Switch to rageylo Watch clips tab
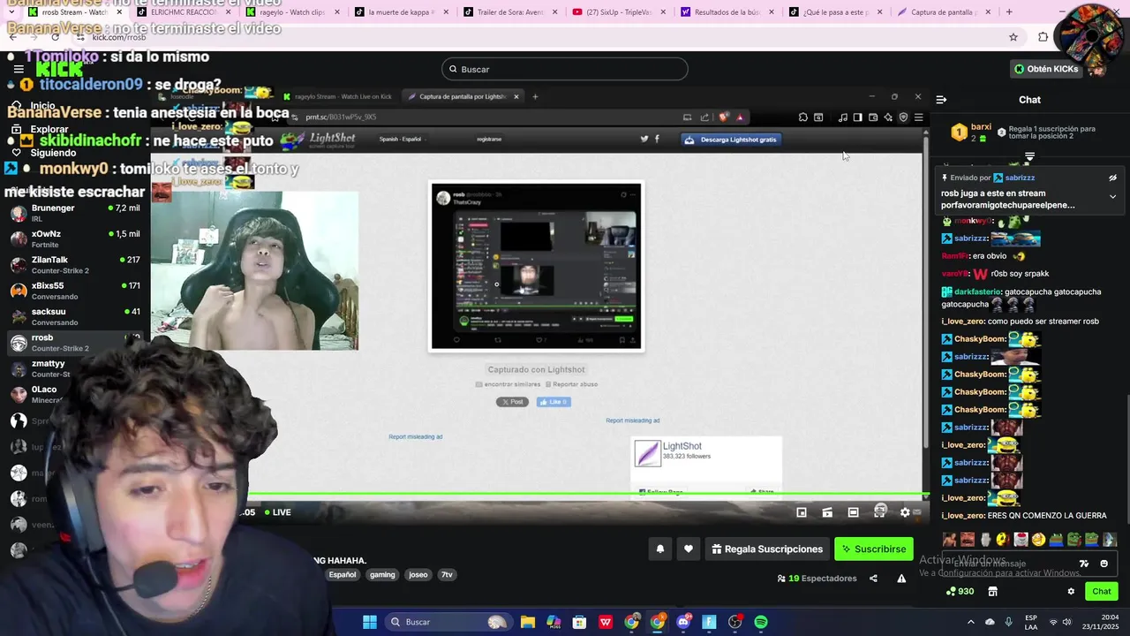The height and width of the screenshot is (636, 1130). pyautogui.click(x=291, y=12)
